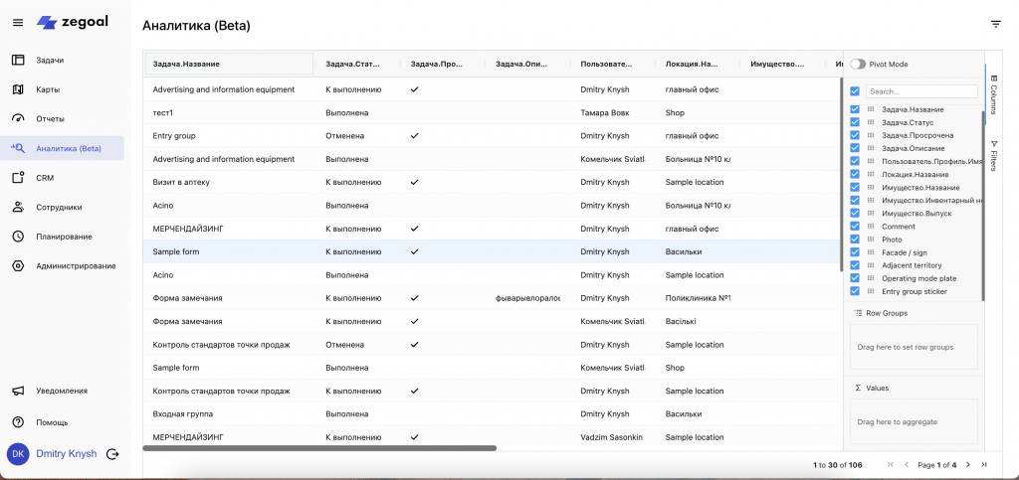Open CRM section icon

[x=18, y=178]
